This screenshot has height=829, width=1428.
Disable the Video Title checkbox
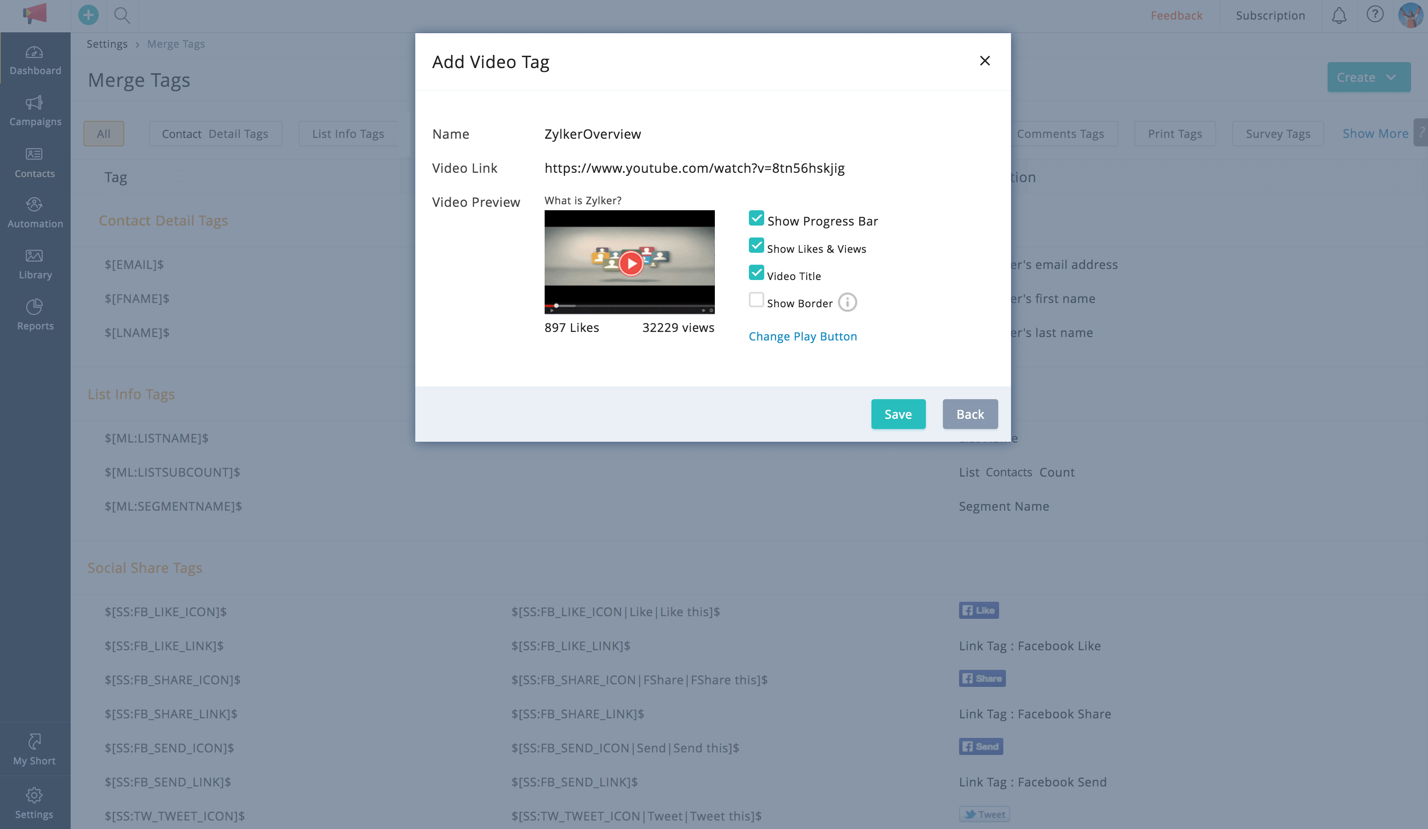click(756, 272)
